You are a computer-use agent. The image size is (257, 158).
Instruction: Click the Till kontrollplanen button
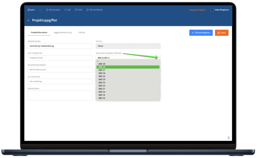click(201, 33)
